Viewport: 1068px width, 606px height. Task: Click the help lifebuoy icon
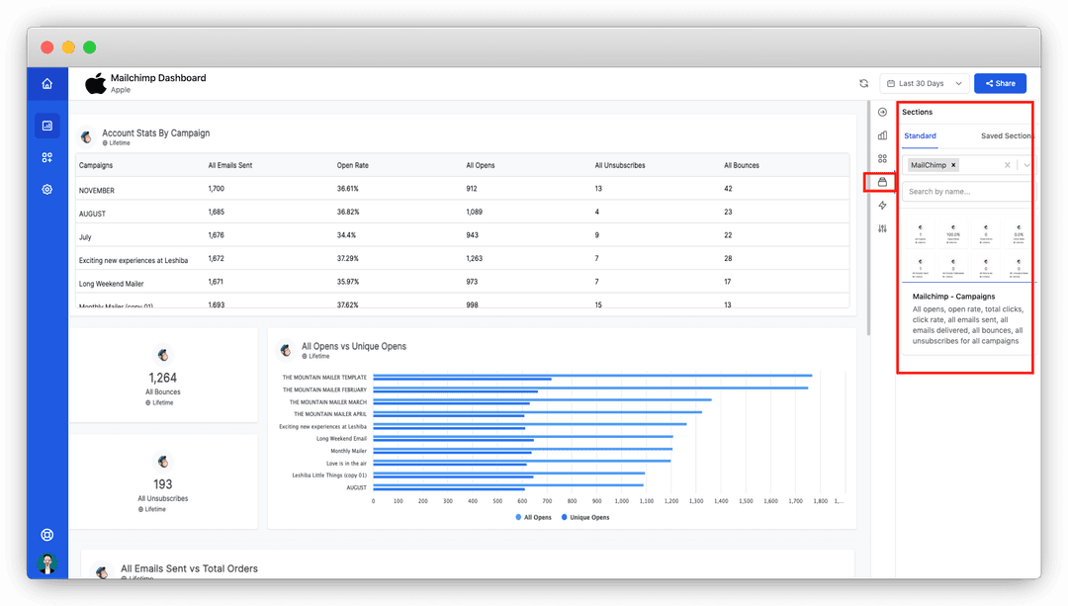click(47, 535)
